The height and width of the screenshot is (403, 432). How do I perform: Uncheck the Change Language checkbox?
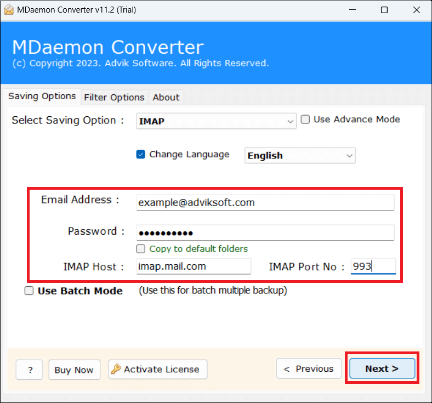pos(141,154)
